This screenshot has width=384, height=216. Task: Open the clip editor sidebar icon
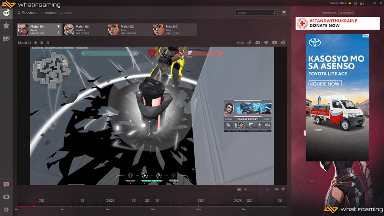click(x=6, y=38)
